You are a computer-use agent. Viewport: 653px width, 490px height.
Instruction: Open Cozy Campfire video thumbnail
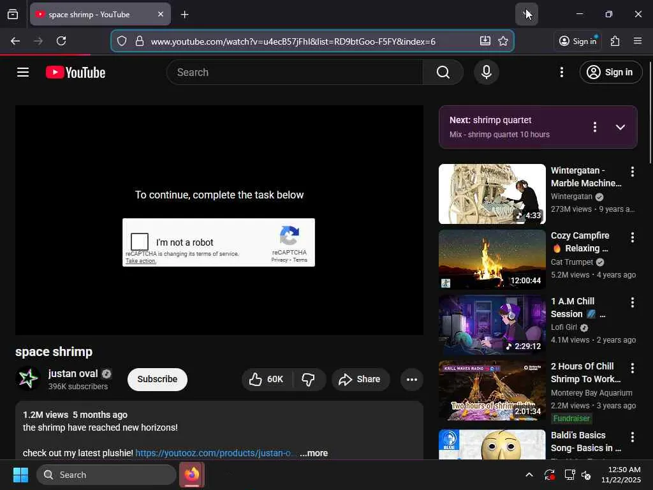click(x=492, y=259)
